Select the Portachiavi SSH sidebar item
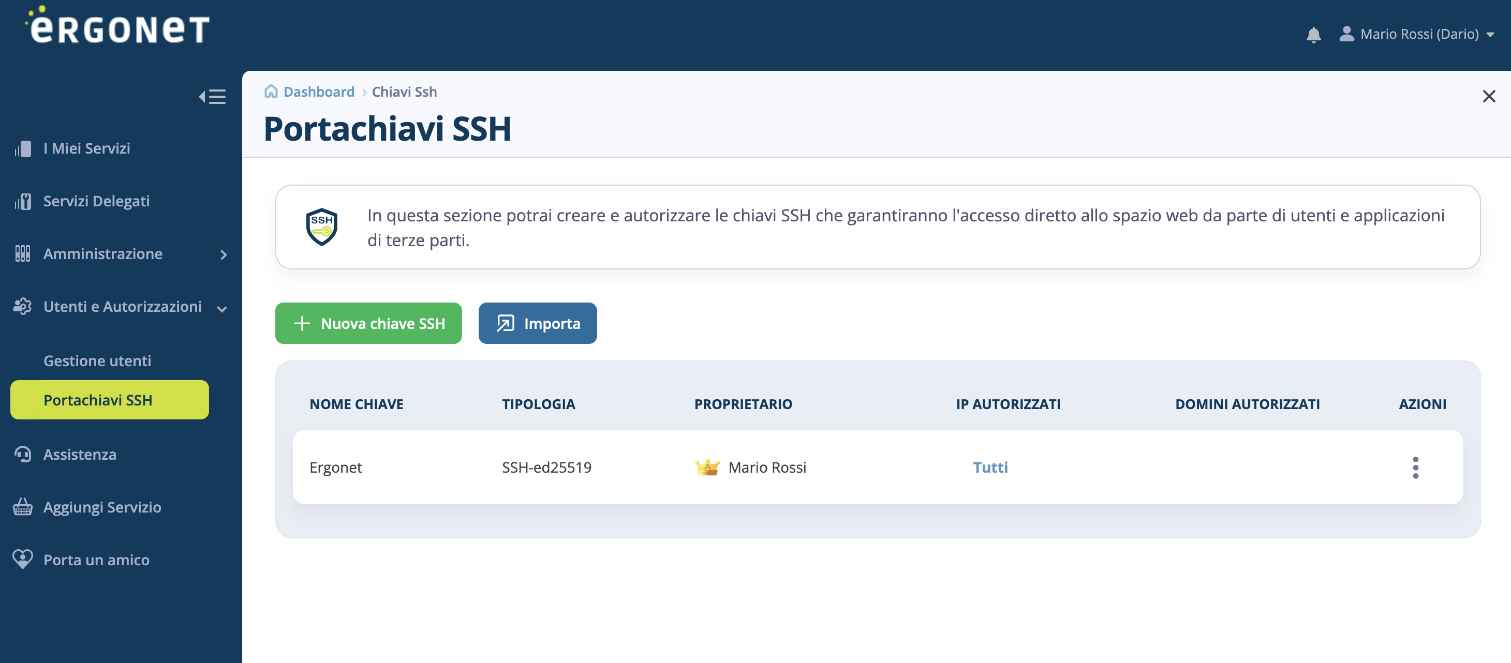The height and width of the screenshot is (663, 1511). (109, 400)
